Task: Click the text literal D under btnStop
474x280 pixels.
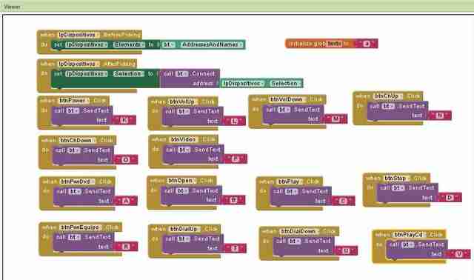Action: tap(450, 198)
